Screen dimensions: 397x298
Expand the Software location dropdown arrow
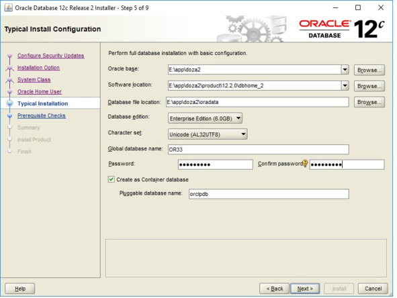(x=345, y=85)
